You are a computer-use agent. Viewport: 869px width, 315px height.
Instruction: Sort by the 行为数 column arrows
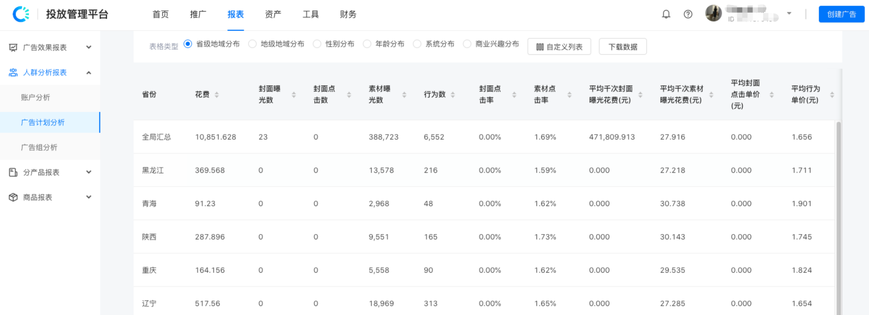coord(453,95)
